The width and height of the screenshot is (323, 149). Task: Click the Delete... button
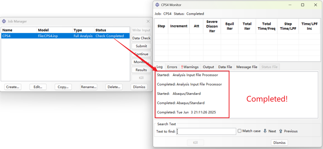(114, 87)
